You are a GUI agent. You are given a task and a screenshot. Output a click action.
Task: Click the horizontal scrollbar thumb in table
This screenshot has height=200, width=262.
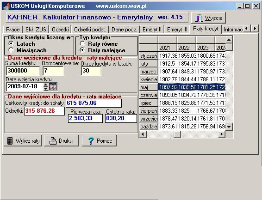coord(177,134)
